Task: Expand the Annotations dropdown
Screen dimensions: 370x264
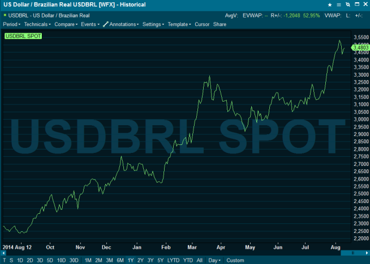Action: [x=124, y=24]
